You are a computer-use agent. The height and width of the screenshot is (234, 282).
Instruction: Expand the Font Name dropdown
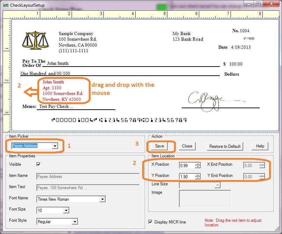pos(102,199)
